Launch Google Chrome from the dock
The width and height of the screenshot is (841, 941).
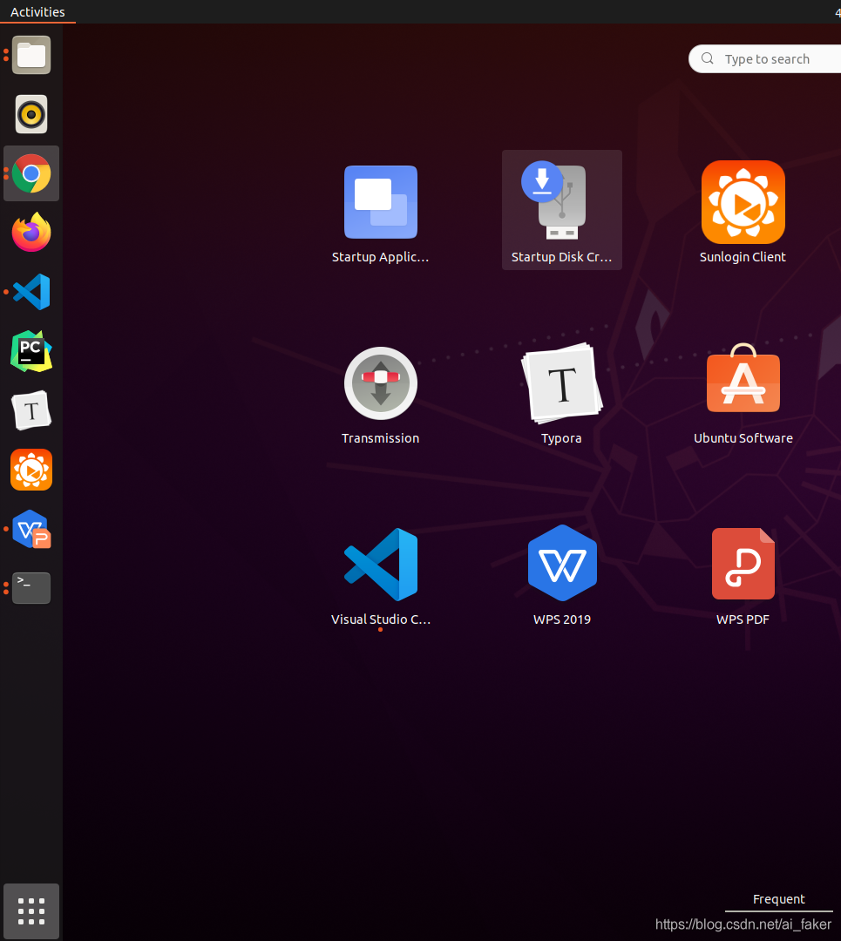click(31, 173)
